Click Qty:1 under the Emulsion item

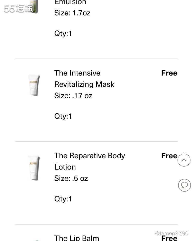[x=63, y=33]
